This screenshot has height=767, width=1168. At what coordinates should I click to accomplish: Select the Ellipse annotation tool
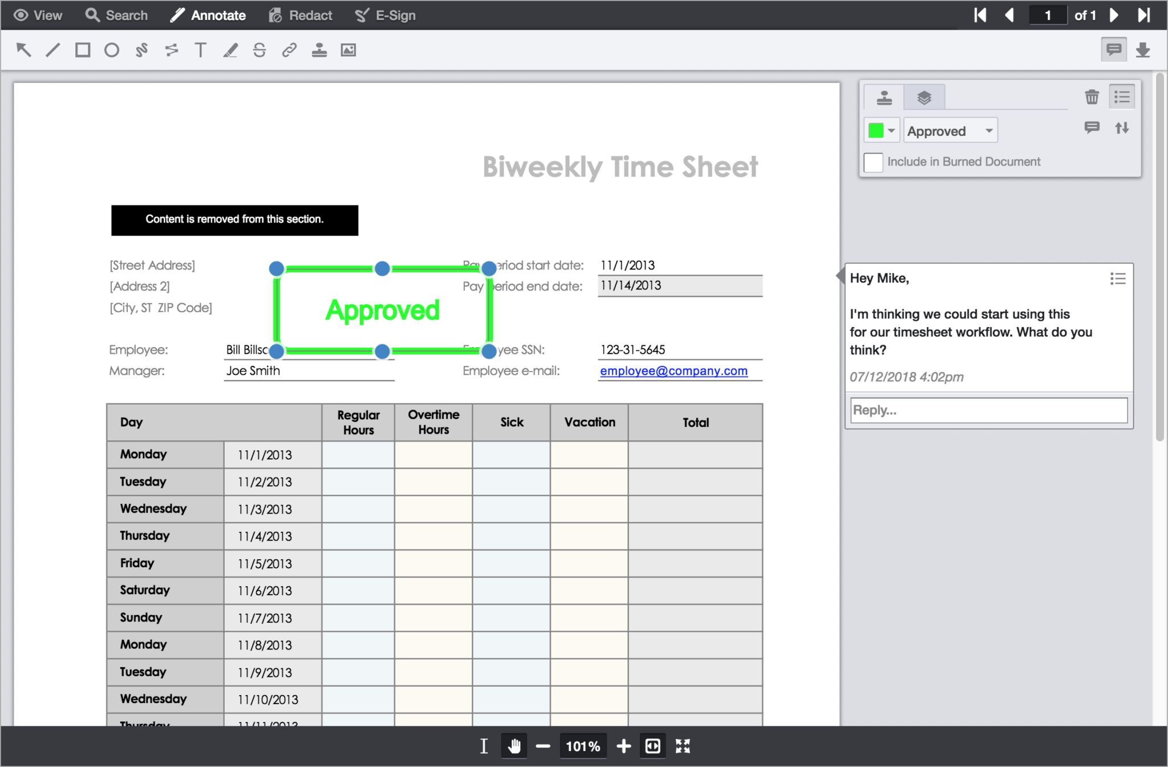pos(112,50)
